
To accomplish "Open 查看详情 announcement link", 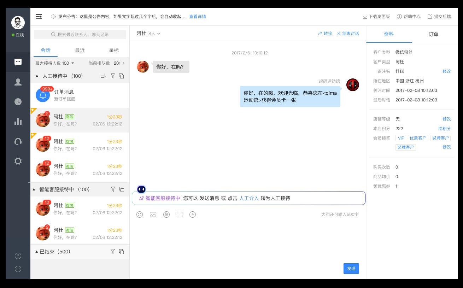I will click(198, 17).
